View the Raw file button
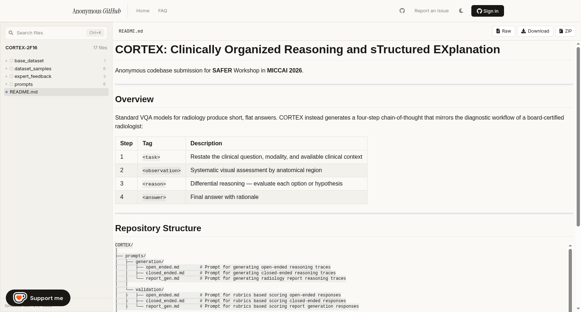 coord(504,31)
